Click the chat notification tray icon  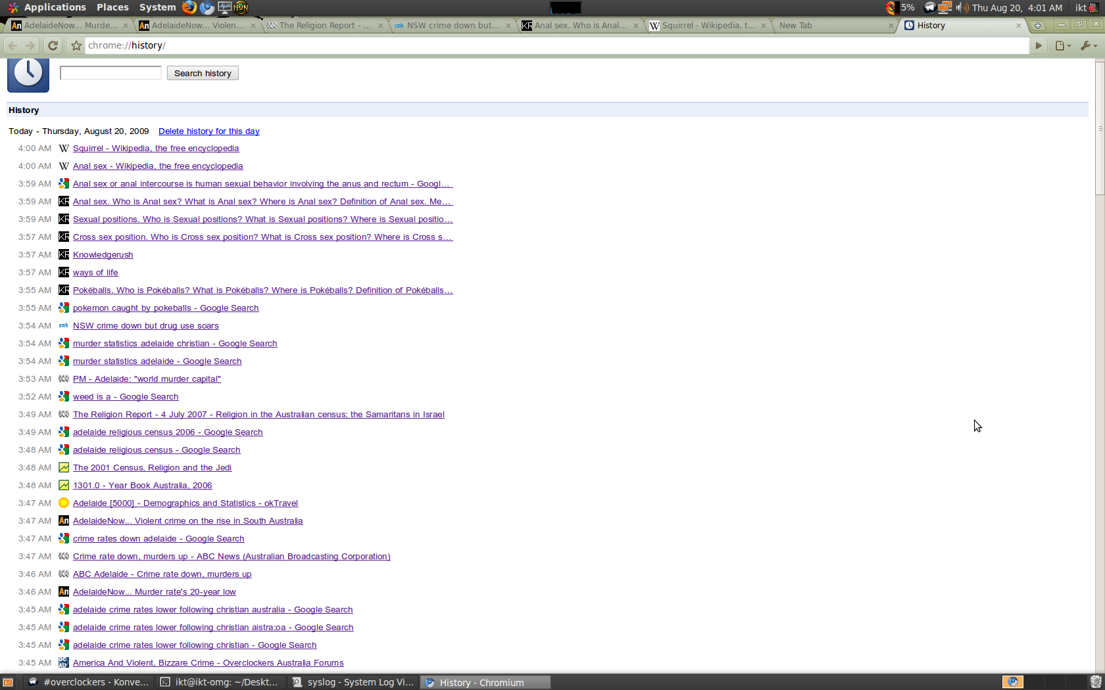[x=929, y=7]
